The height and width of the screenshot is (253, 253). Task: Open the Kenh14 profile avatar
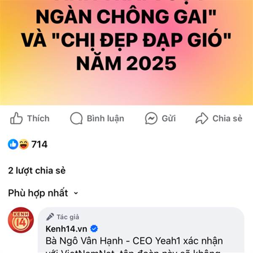pyautogui.click(x=21, y=220)
